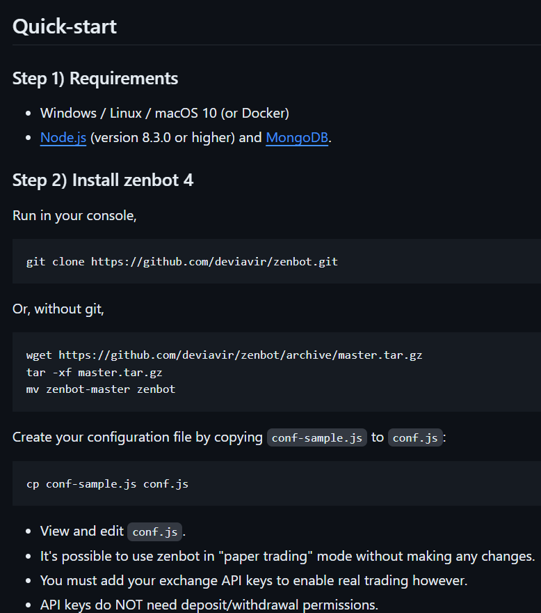The width and height of the screenshot is (541, 613).
Task: Click the Step 1) Requirements heading
Action: coord(95,79)
